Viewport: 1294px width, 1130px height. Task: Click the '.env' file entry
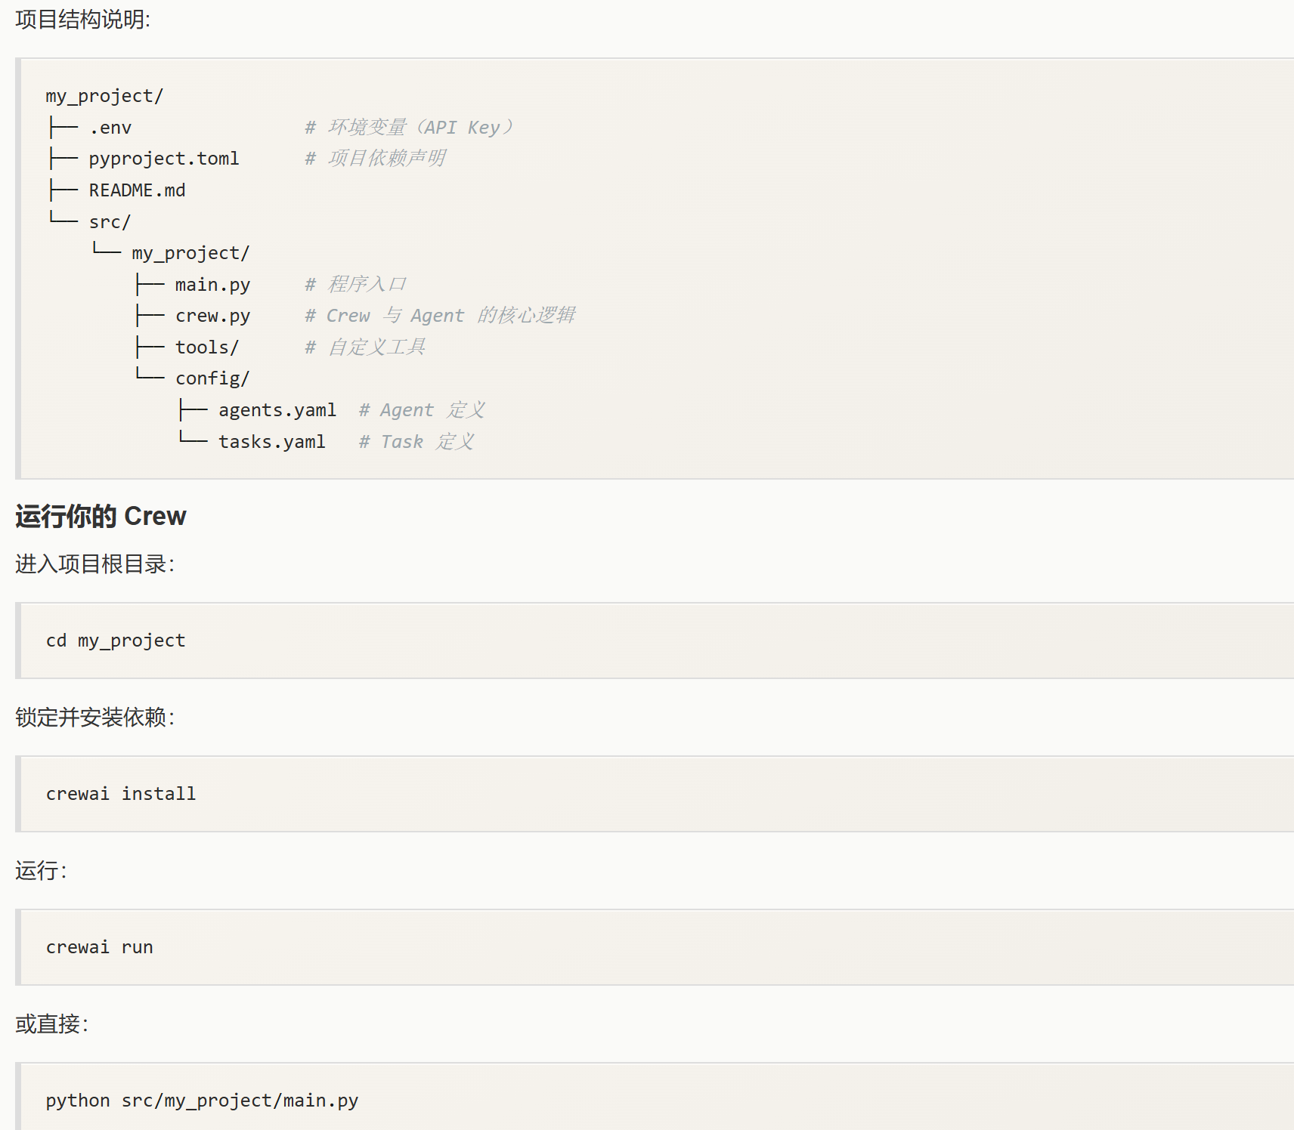pos(110,128)
